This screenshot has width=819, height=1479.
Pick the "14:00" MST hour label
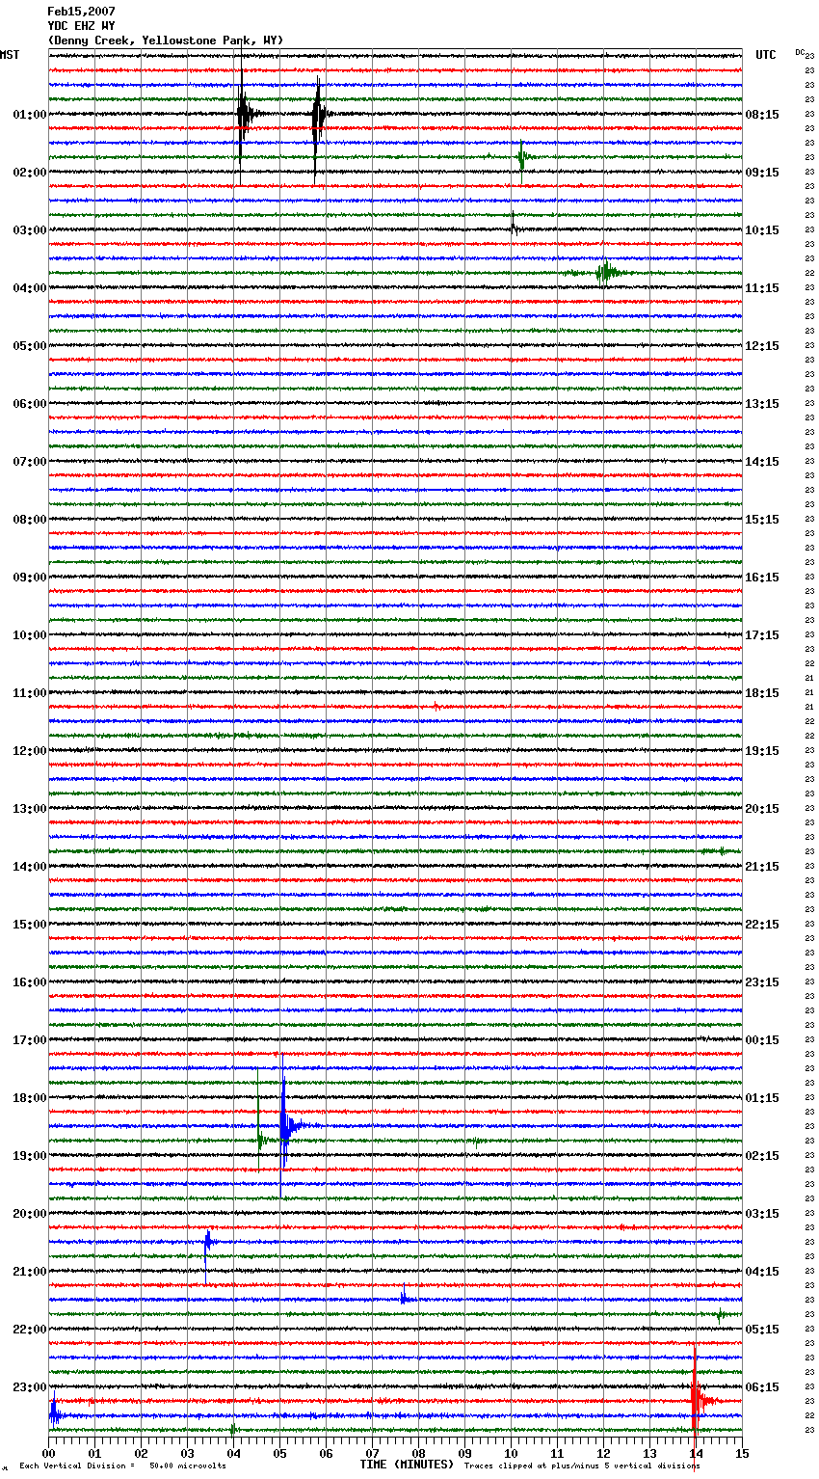pyautogui.click(x=30, y=867)
